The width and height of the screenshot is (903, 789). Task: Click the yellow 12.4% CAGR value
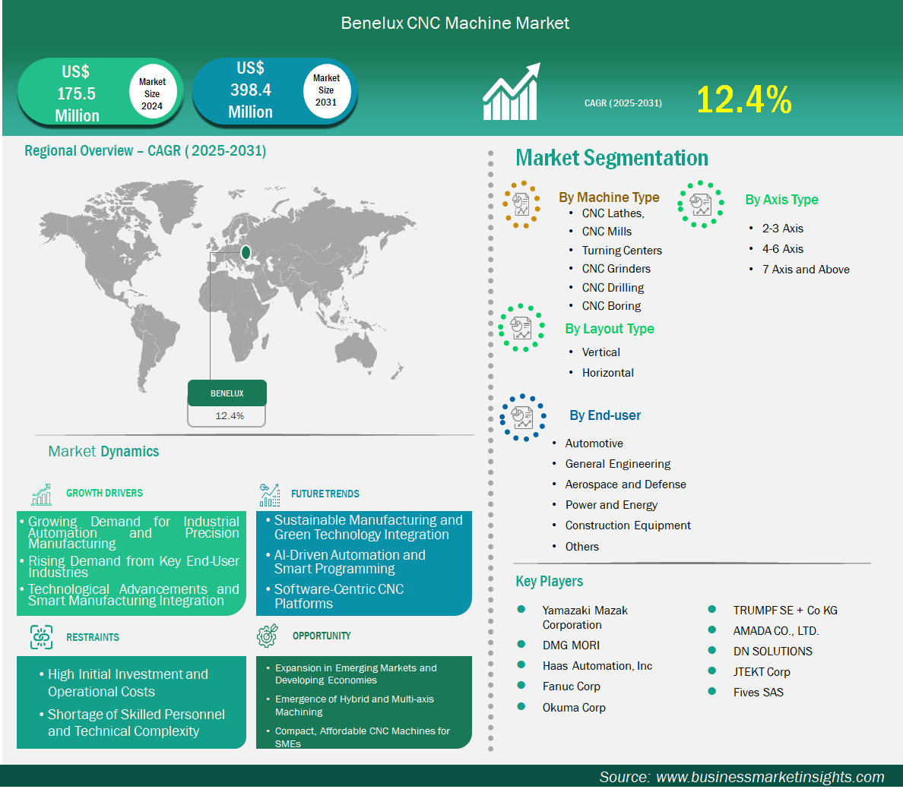tap(743, 100)
